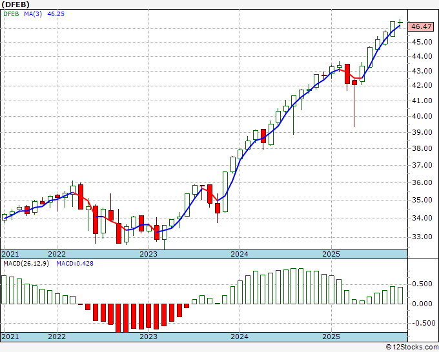Click the 34.00 price axis label
439x352 pixels.
pyautogui.click(x=422, y=218)
